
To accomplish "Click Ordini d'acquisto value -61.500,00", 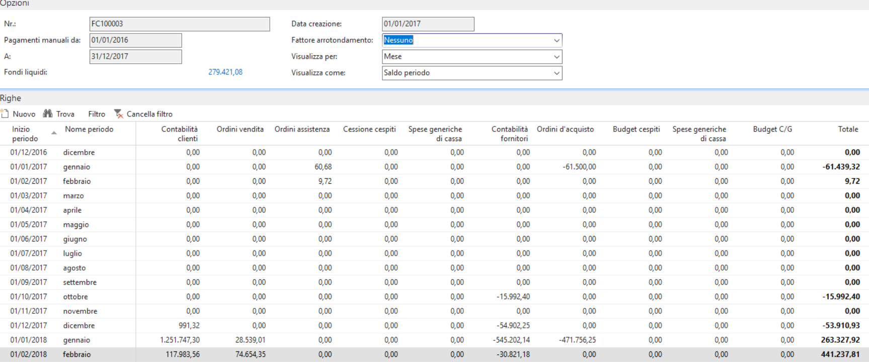I will (x=579, y=167).
